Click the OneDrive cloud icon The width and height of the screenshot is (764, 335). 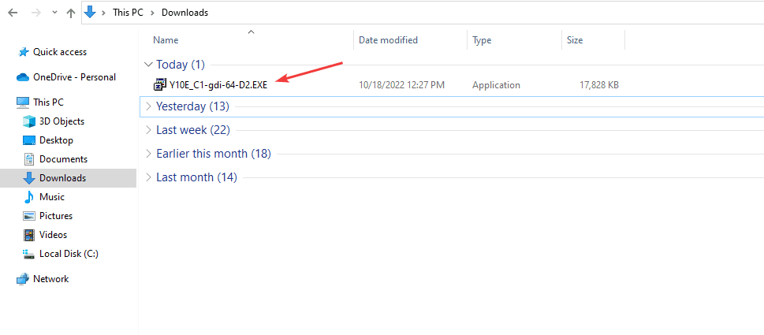[23, 77]
